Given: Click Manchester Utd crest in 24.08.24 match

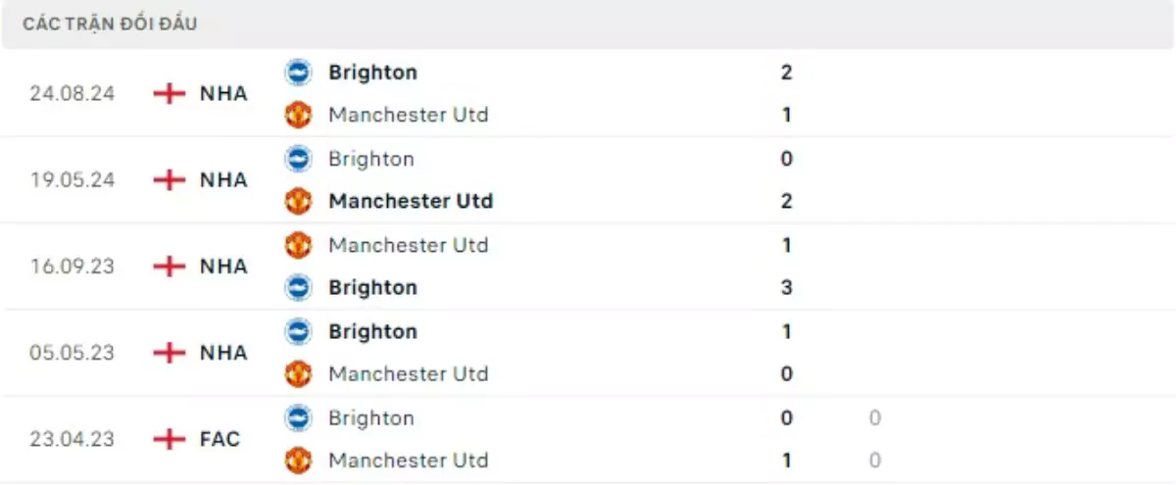Looking at the screenshot, I should (x=298, y=115).
